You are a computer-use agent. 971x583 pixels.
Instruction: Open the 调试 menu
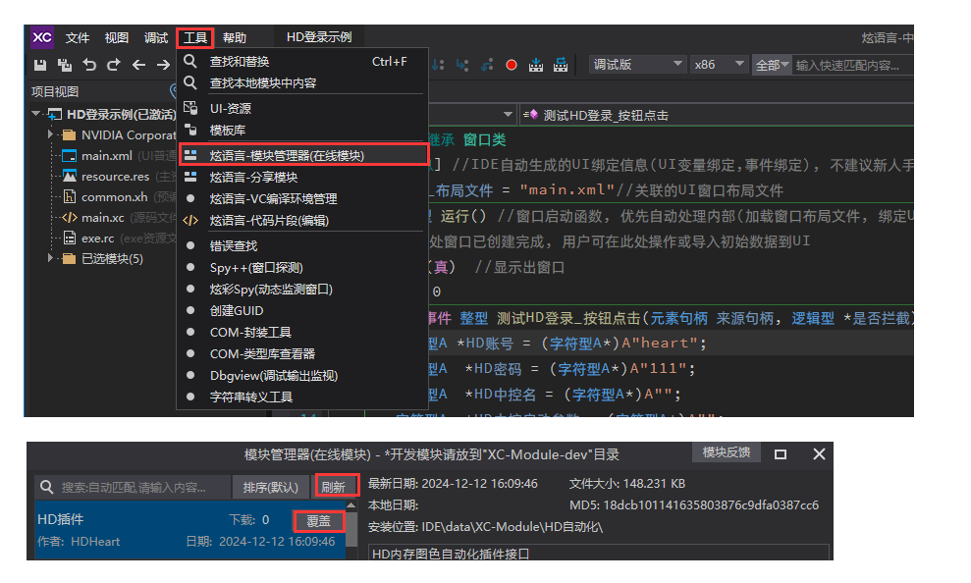point(156,37)
